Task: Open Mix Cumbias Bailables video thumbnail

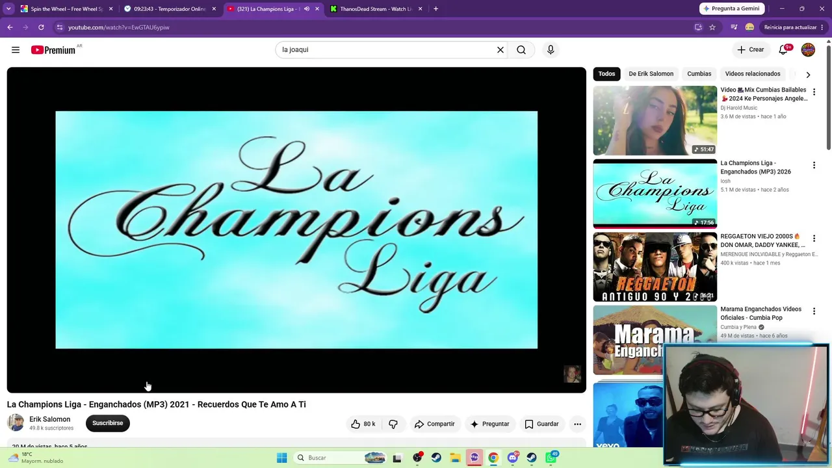Action: coord(655,121)
